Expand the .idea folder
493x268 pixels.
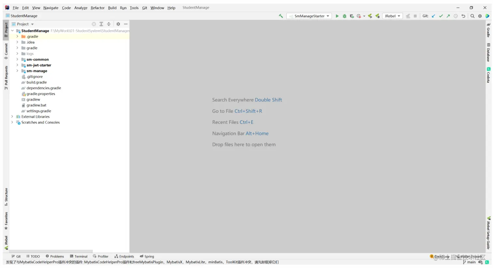(x=17, y=42)
